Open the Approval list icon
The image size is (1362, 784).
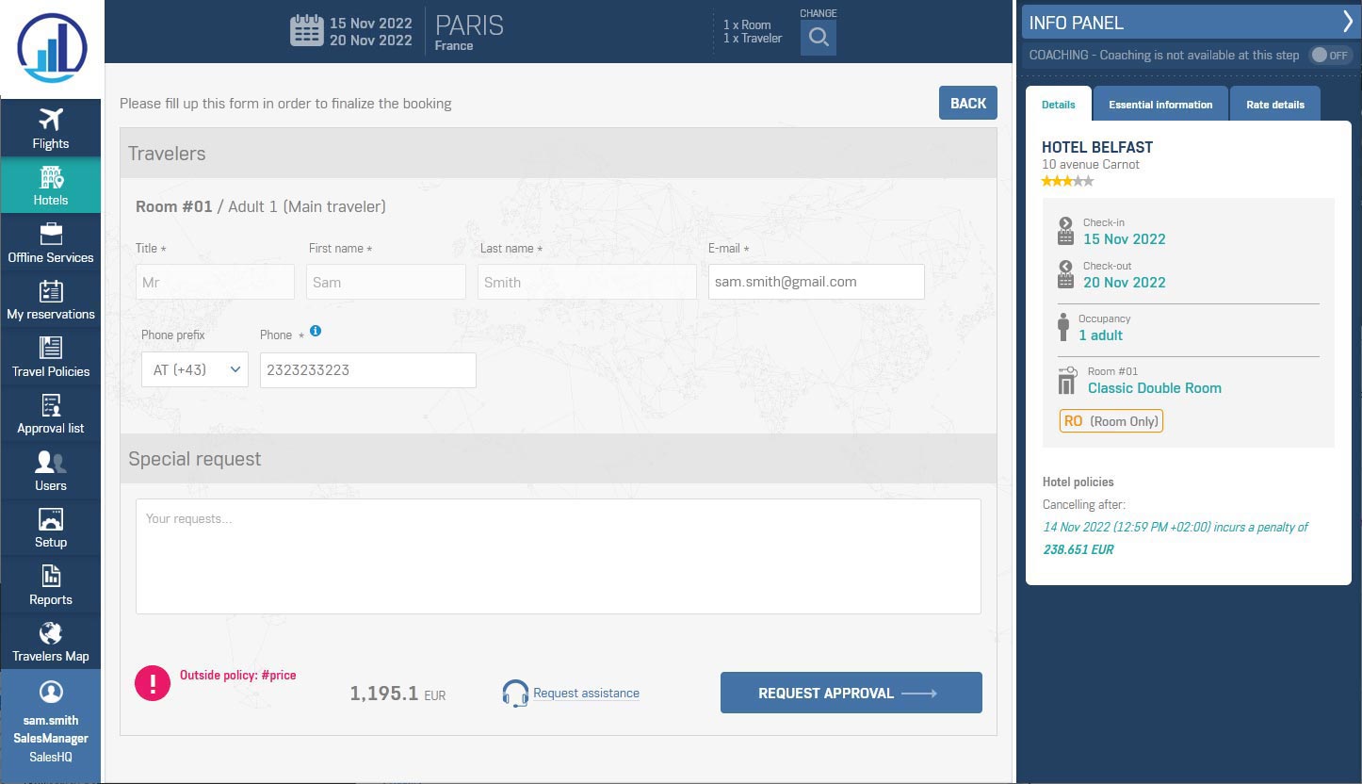click(x=50, y=406)
